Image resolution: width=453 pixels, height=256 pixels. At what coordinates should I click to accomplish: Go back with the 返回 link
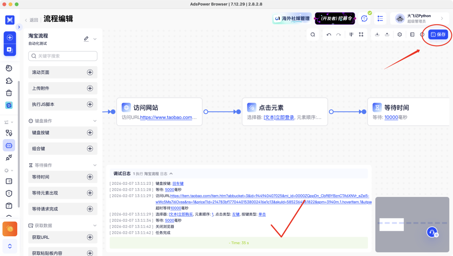click(31, 20)
